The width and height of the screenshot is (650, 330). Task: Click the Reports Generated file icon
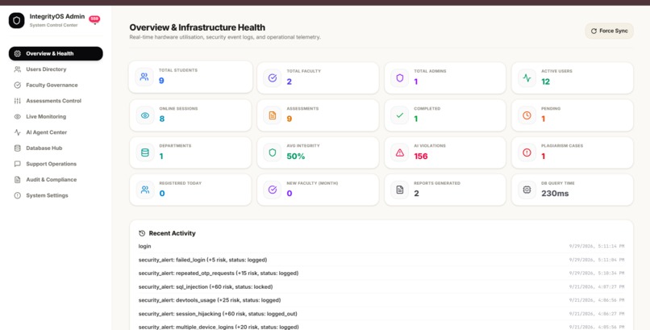[x=400, y=190]
